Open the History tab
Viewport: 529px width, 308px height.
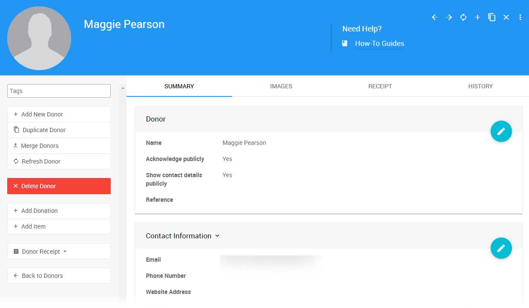pos(480,86)
